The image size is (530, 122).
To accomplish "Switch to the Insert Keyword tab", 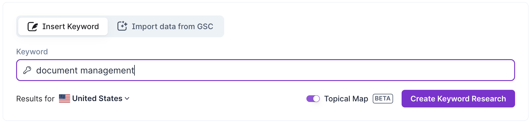I will tap(63, 26).
